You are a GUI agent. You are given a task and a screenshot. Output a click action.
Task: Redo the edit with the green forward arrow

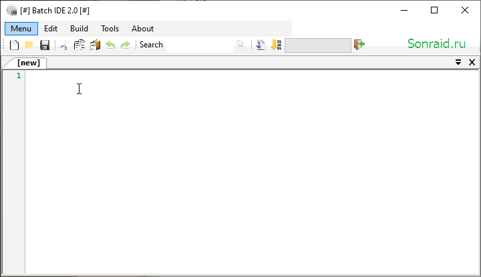point(126,45)
